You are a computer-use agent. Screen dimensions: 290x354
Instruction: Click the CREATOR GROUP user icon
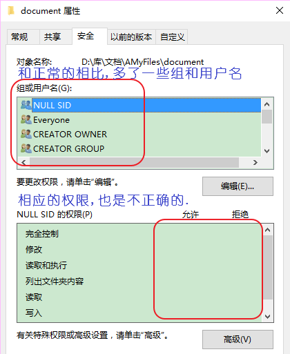click(26, 148)
